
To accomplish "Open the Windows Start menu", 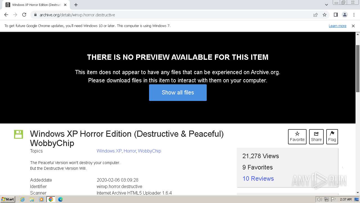I will pos(8,199).
